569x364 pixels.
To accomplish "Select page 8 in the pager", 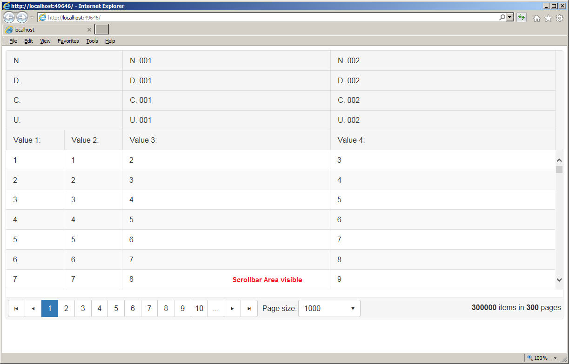I will click(x=166, y=309).
